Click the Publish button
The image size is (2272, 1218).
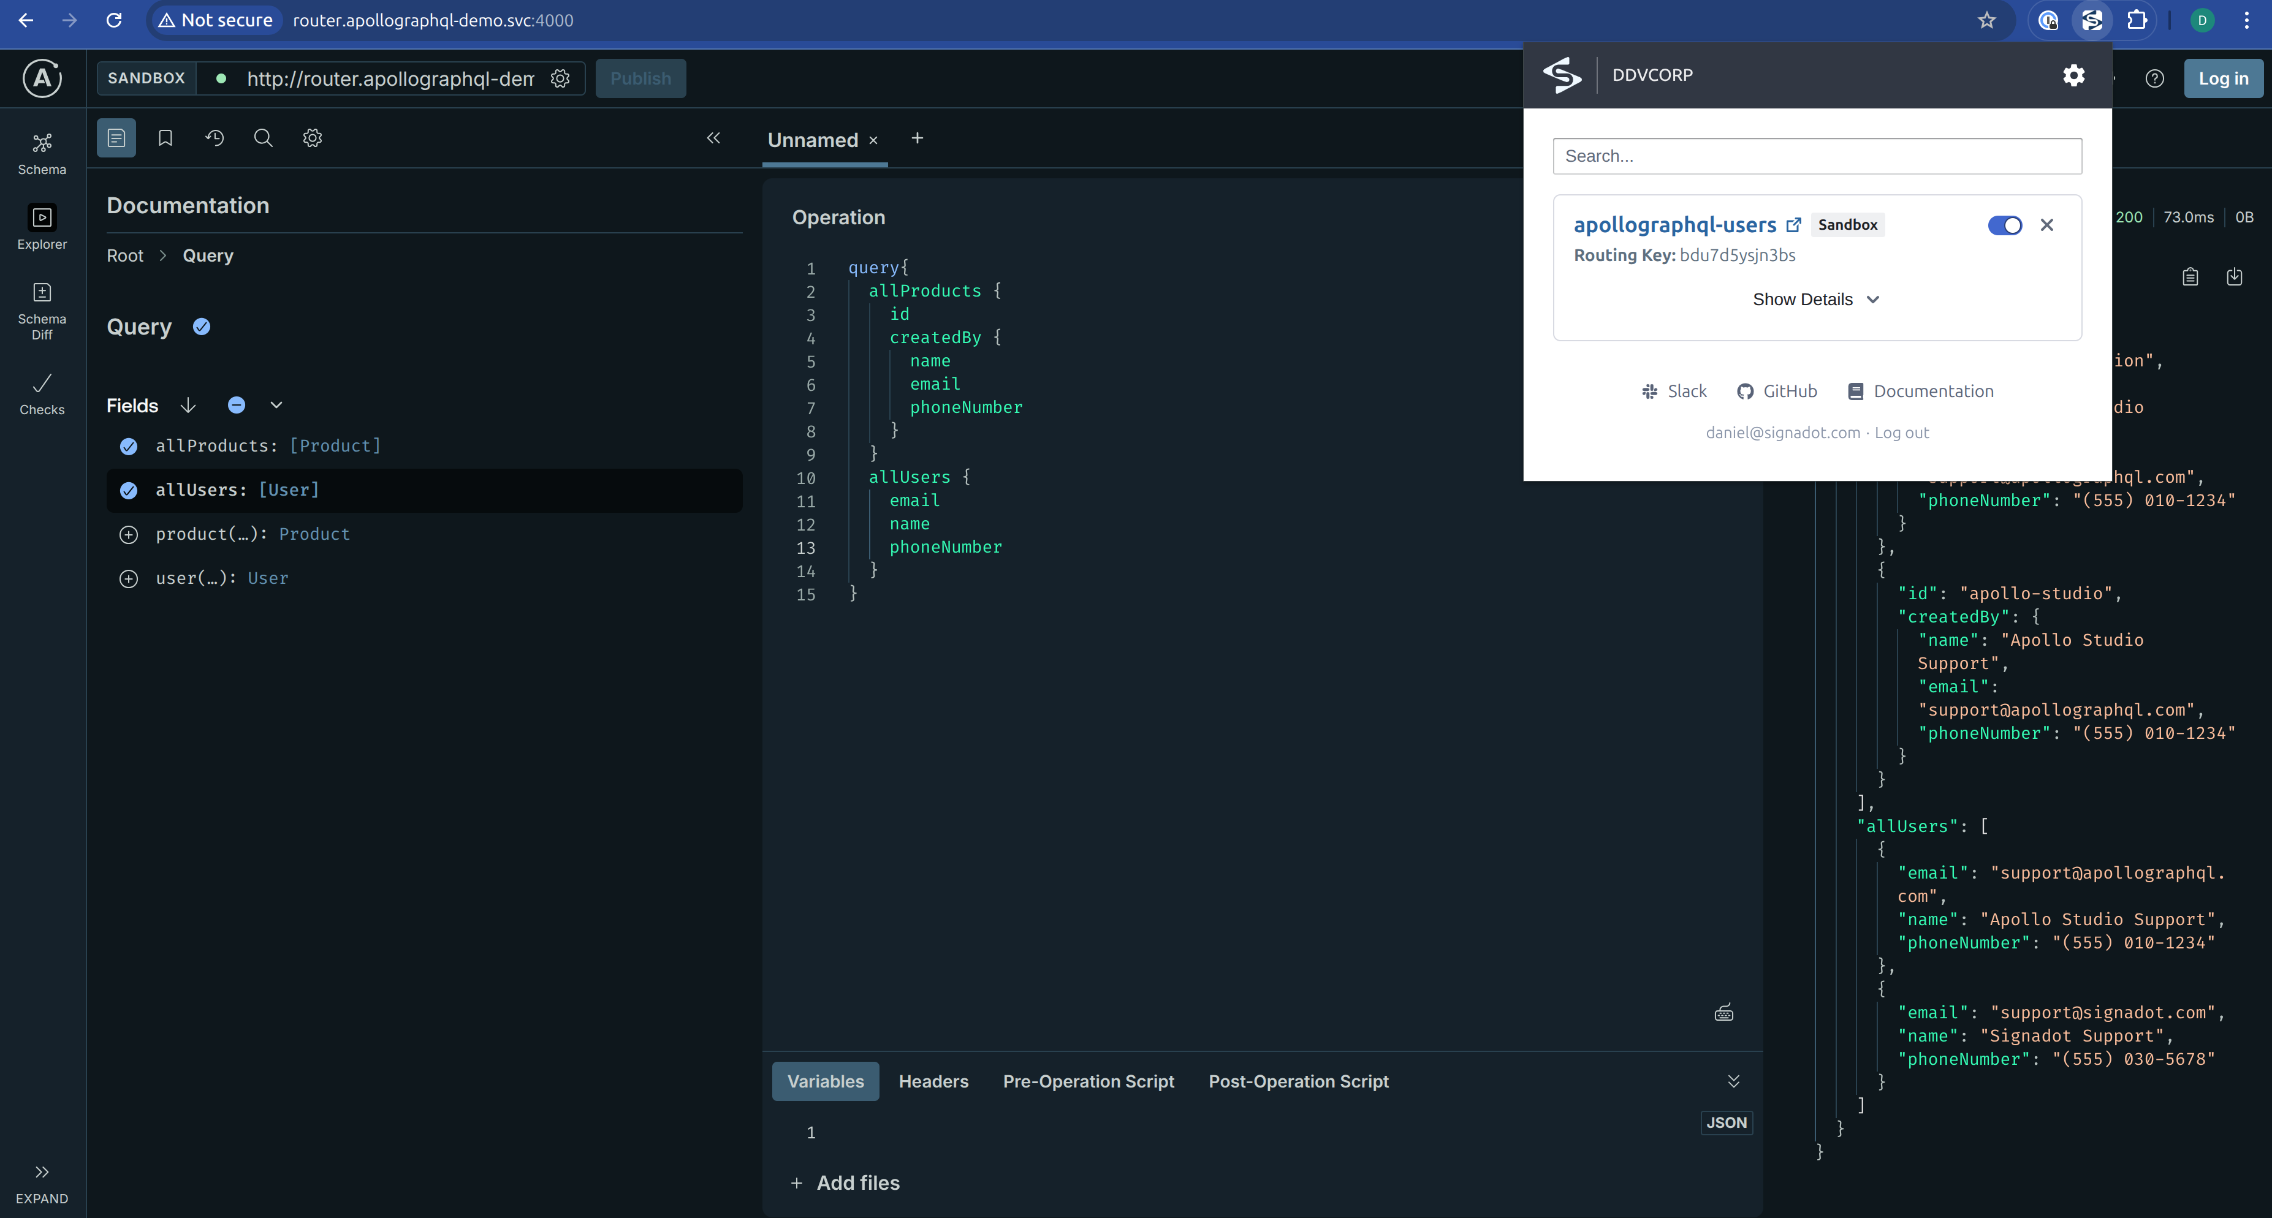(x=640, y=78)
